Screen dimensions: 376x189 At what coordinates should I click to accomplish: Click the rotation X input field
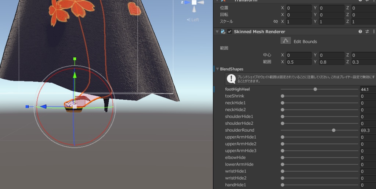pyautogui.click(x=299, y=15)
